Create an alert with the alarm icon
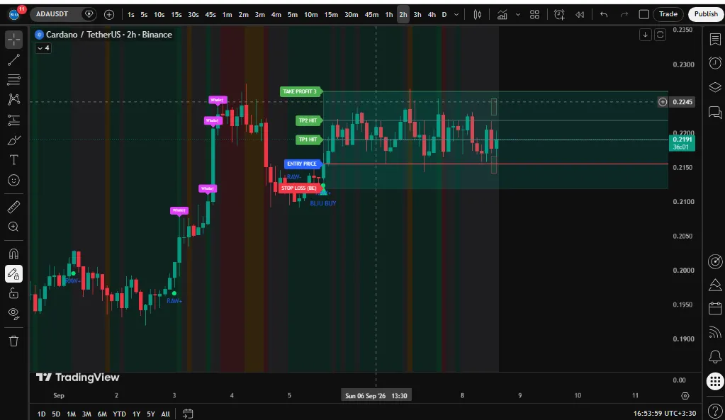Screen dimensions: 725x420 559,15
